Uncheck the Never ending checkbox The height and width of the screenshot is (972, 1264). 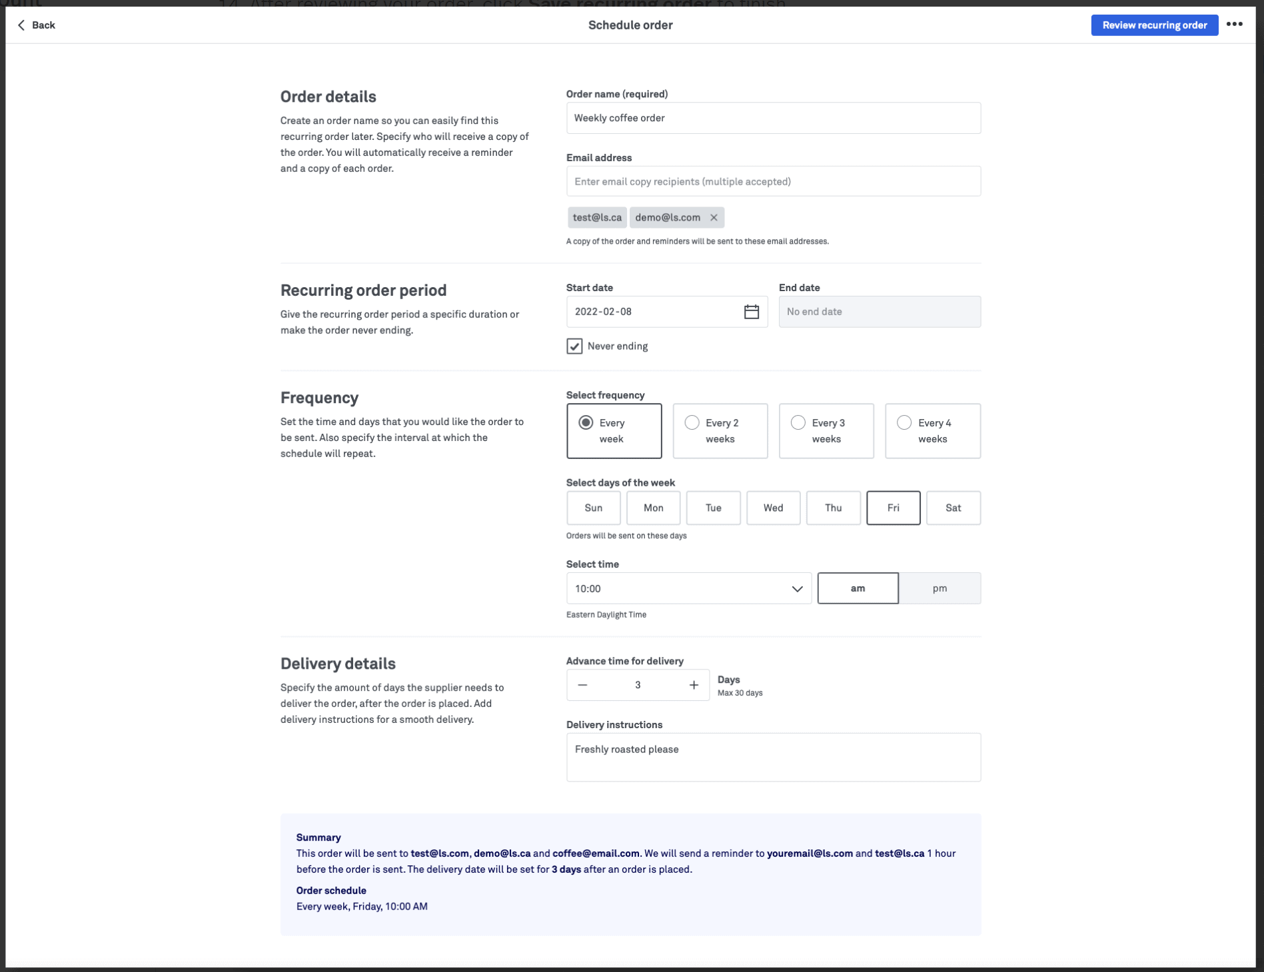(574, 346)
